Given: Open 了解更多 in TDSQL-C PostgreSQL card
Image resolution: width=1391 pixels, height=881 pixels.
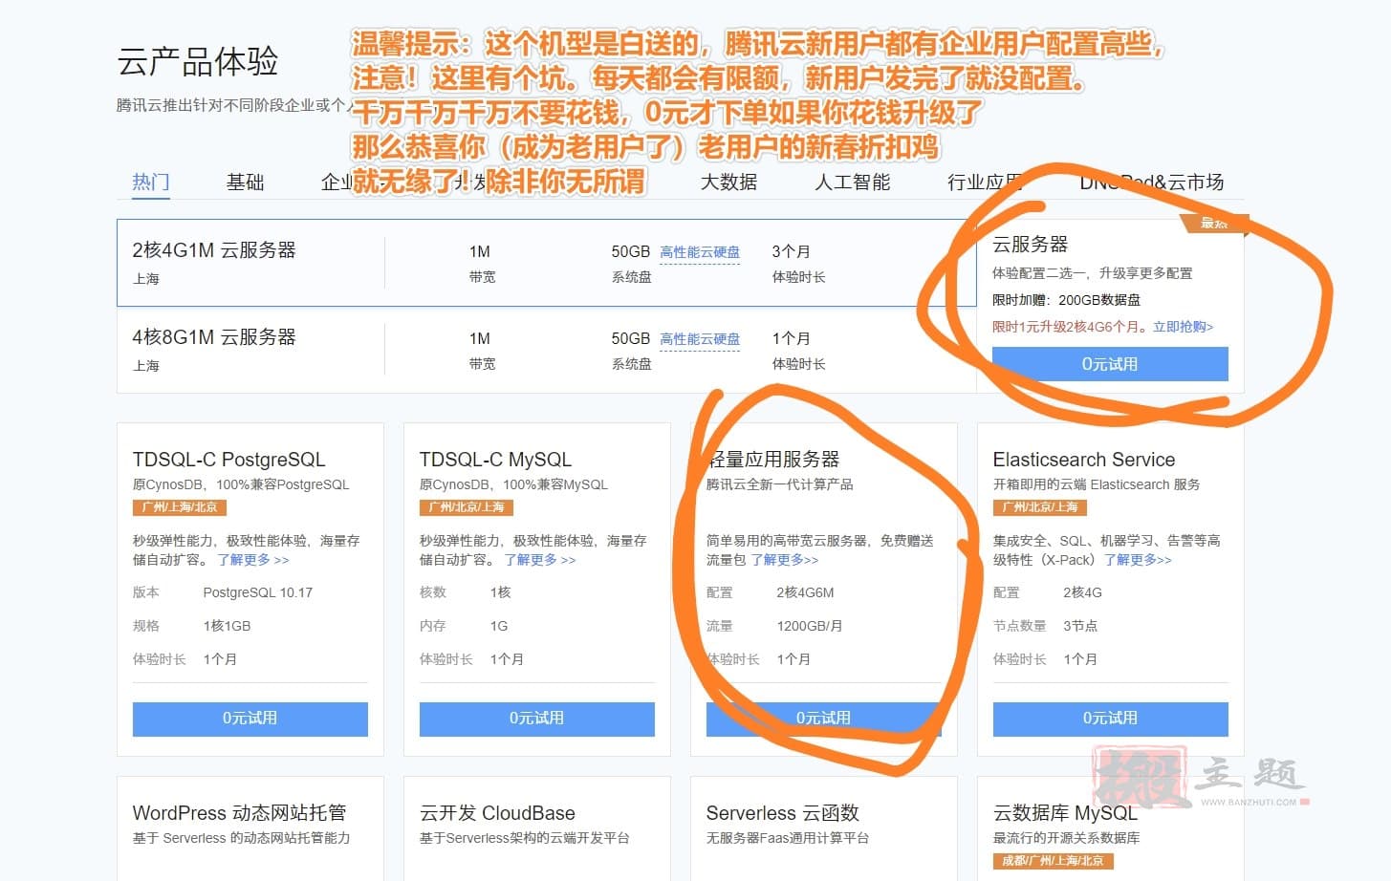Looking at the screenshot, I should [x=252, y=560].
